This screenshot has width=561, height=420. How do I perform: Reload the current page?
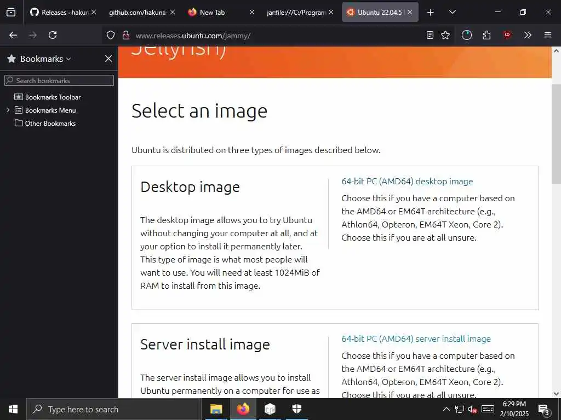tap(53, 35)
